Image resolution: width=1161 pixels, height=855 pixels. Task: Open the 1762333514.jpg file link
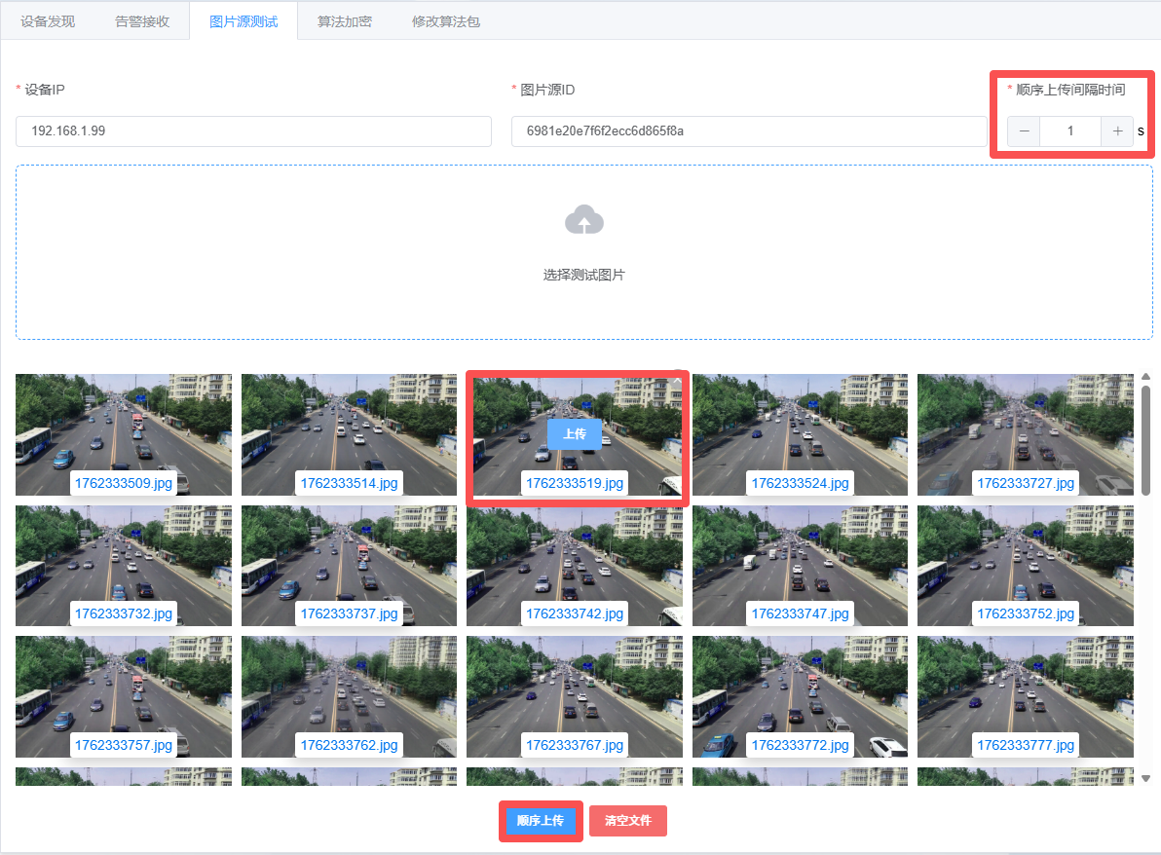click(349, 484)
